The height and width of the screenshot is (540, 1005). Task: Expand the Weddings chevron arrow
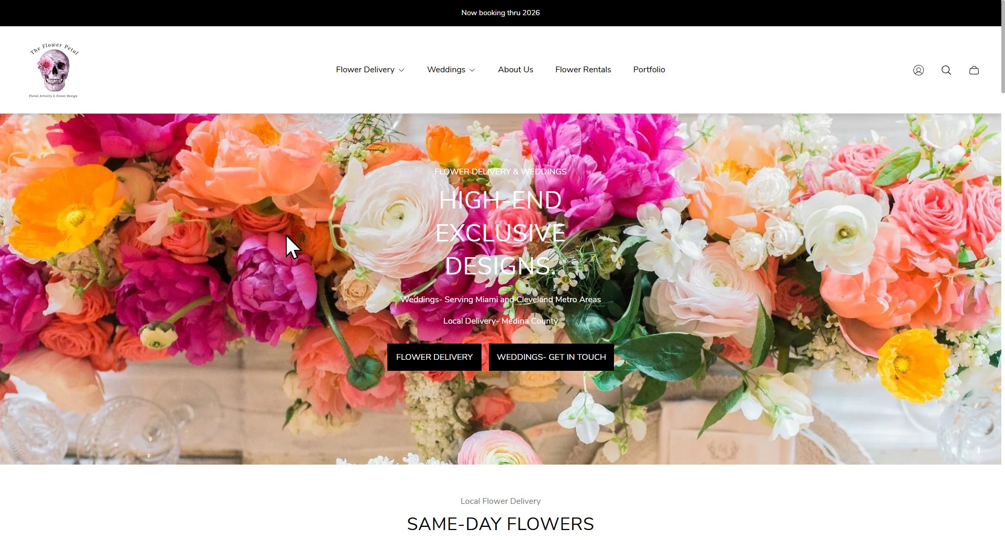click(472, 70)
